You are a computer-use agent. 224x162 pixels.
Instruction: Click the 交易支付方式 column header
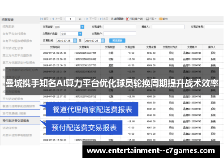[170, 47]
